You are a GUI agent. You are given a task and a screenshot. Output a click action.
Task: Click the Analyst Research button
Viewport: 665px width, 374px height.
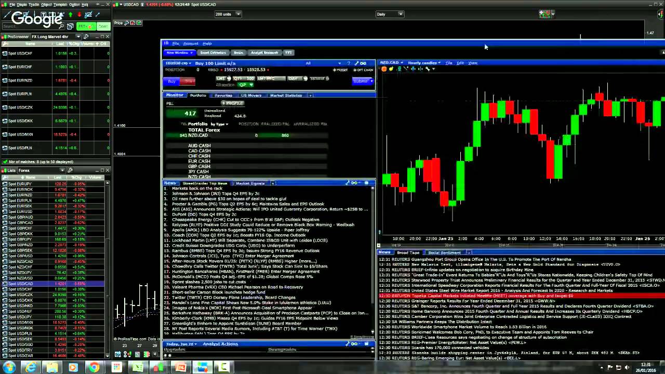264,52
